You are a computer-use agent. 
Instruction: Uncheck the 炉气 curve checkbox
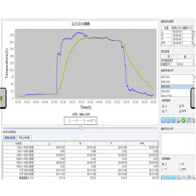(180, 111)
